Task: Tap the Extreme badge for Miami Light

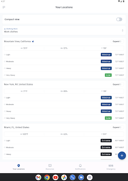Action: coord(106,141)
